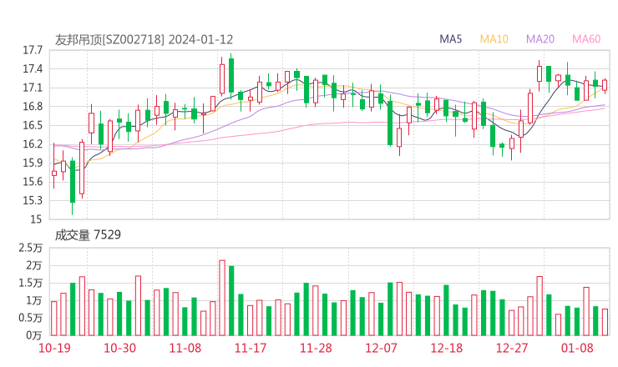
Task: Click the 15.6 price axis label
Action: 33,182
